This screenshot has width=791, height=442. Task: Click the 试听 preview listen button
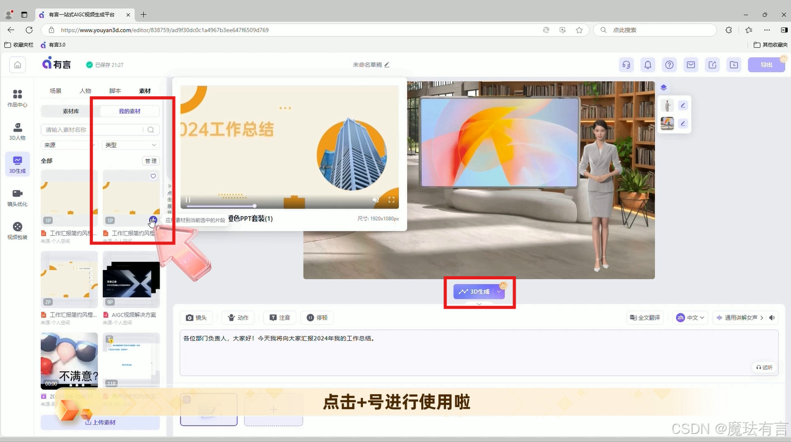click(x=764, y=368)
